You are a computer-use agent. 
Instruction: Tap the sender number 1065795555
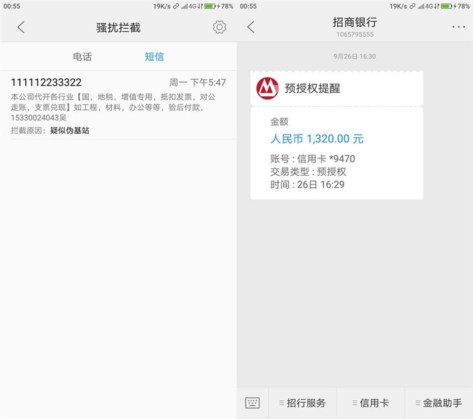[355, 34]
